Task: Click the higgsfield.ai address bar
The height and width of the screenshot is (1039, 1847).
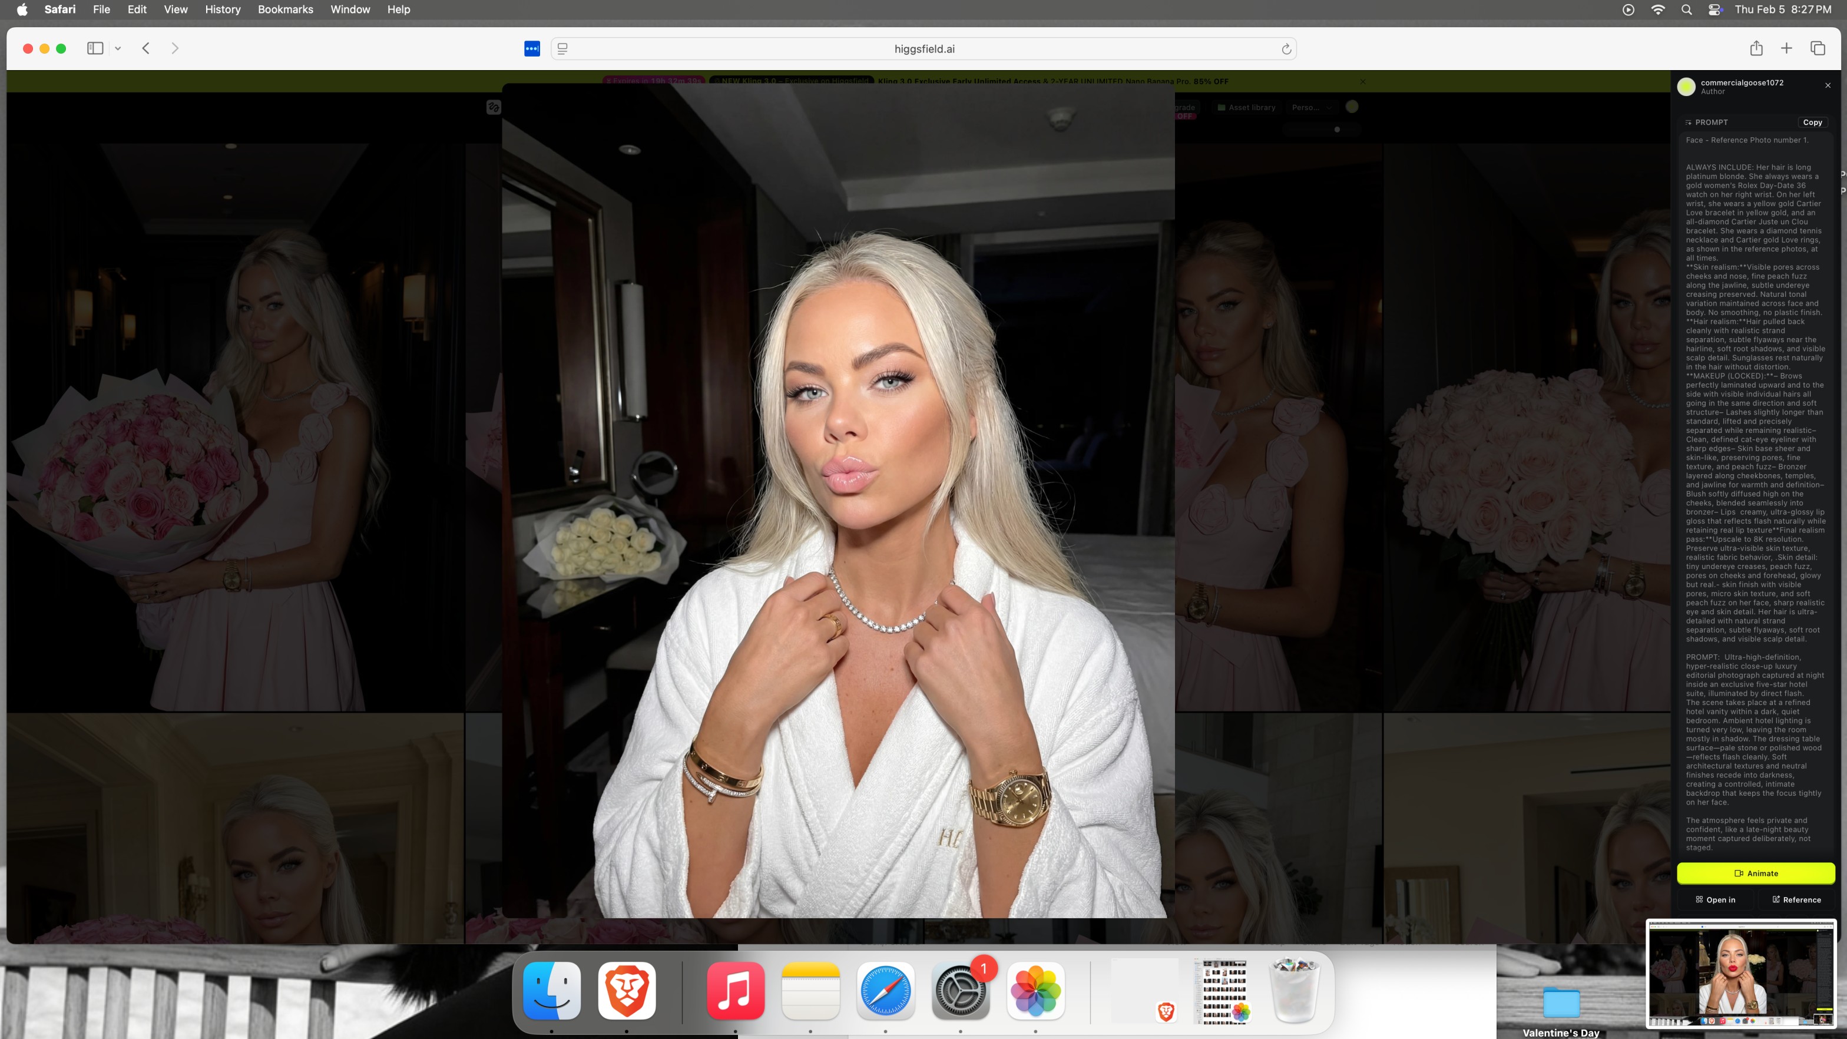Action: point(923,49)
